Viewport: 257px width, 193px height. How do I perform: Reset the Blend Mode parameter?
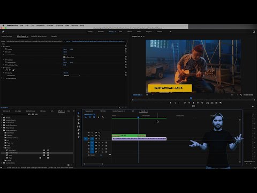point(126,75)
